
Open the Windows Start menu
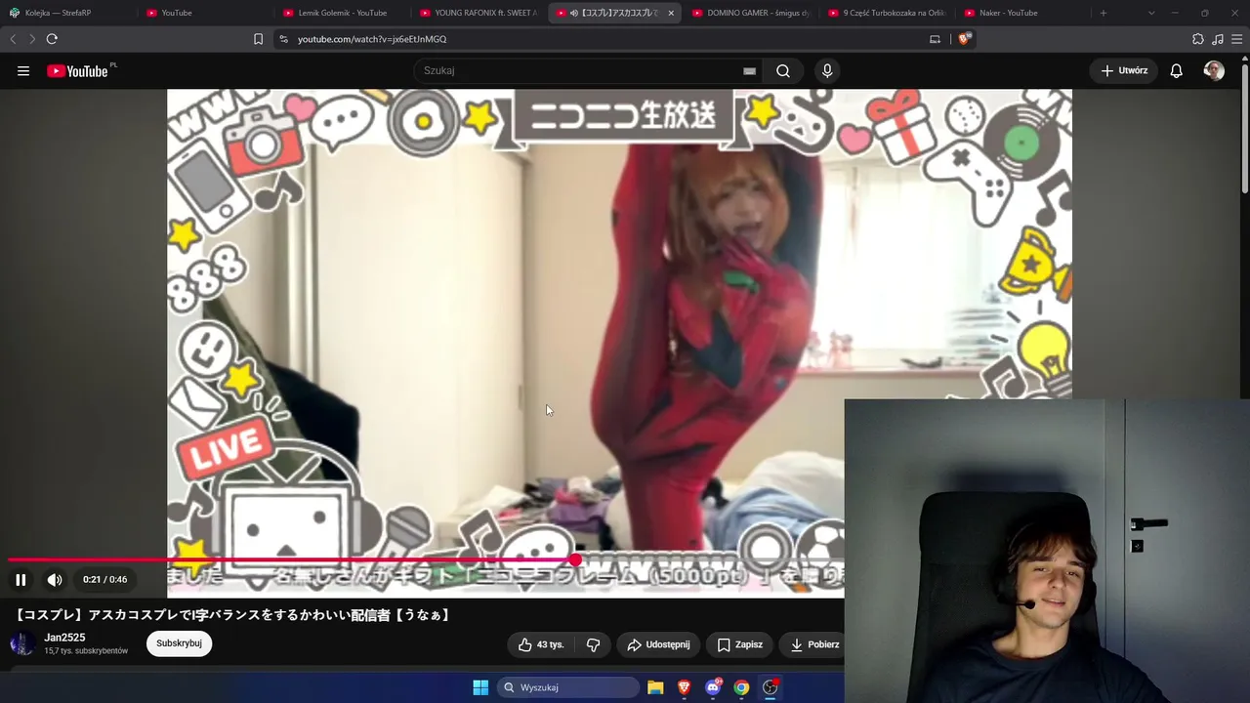480,687
